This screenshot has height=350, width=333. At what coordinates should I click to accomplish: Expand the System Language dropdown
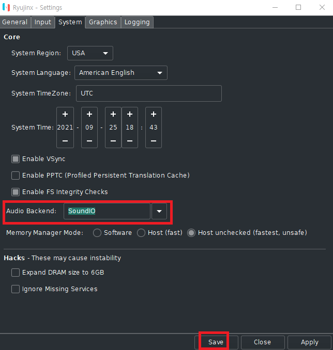point(121,73)
